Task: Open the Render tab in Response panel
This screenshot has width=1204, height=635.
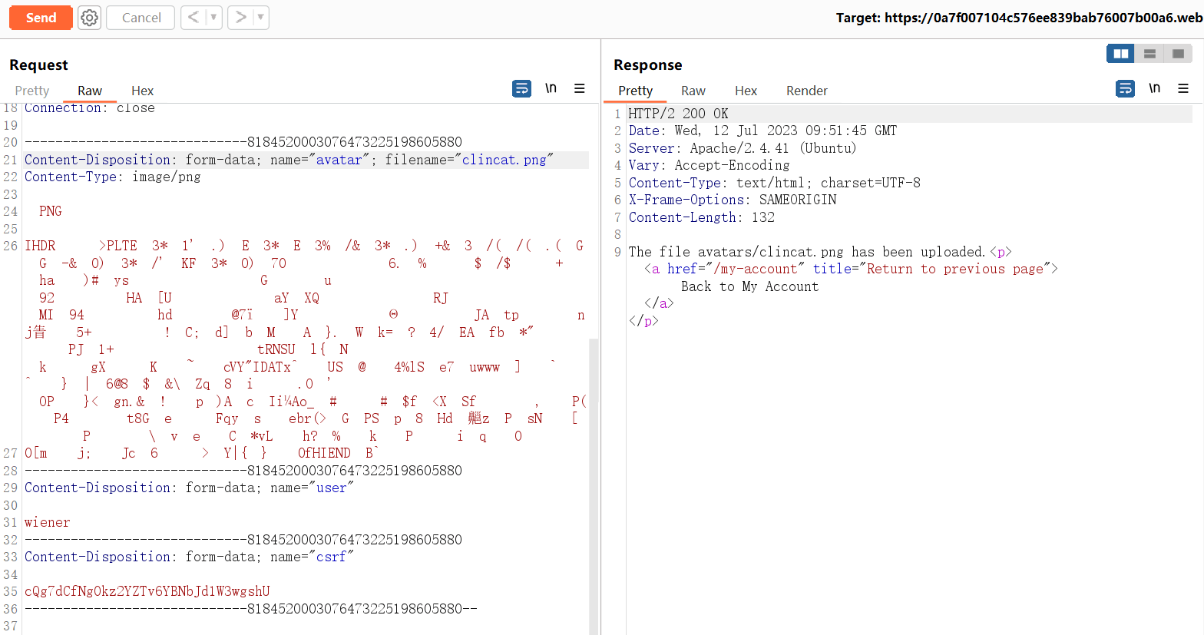Action: tap(806, 91)
